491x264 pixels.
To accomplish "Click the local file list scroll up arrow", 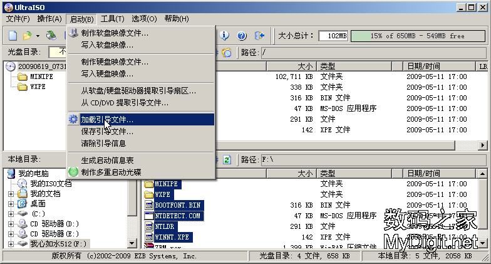I will click(482, 173).
